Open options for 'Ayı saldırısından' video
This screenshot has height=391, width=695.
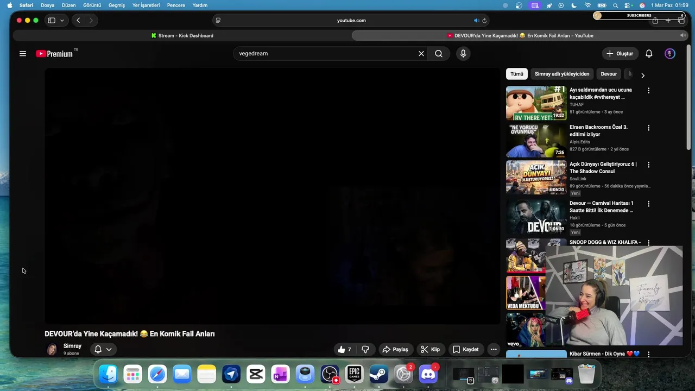pos(648,91)
